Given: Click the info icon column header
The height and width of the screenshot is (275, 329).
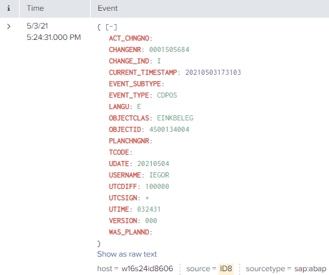Looking at the screenshot, I should pyautogui.click(x=9, y=8).
